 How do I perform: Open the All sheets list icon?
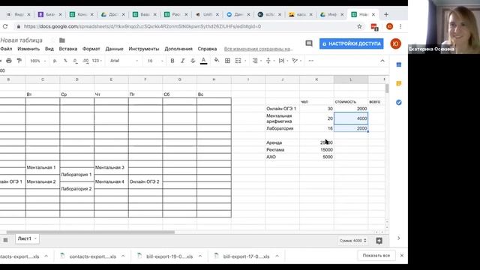[5, 240]
